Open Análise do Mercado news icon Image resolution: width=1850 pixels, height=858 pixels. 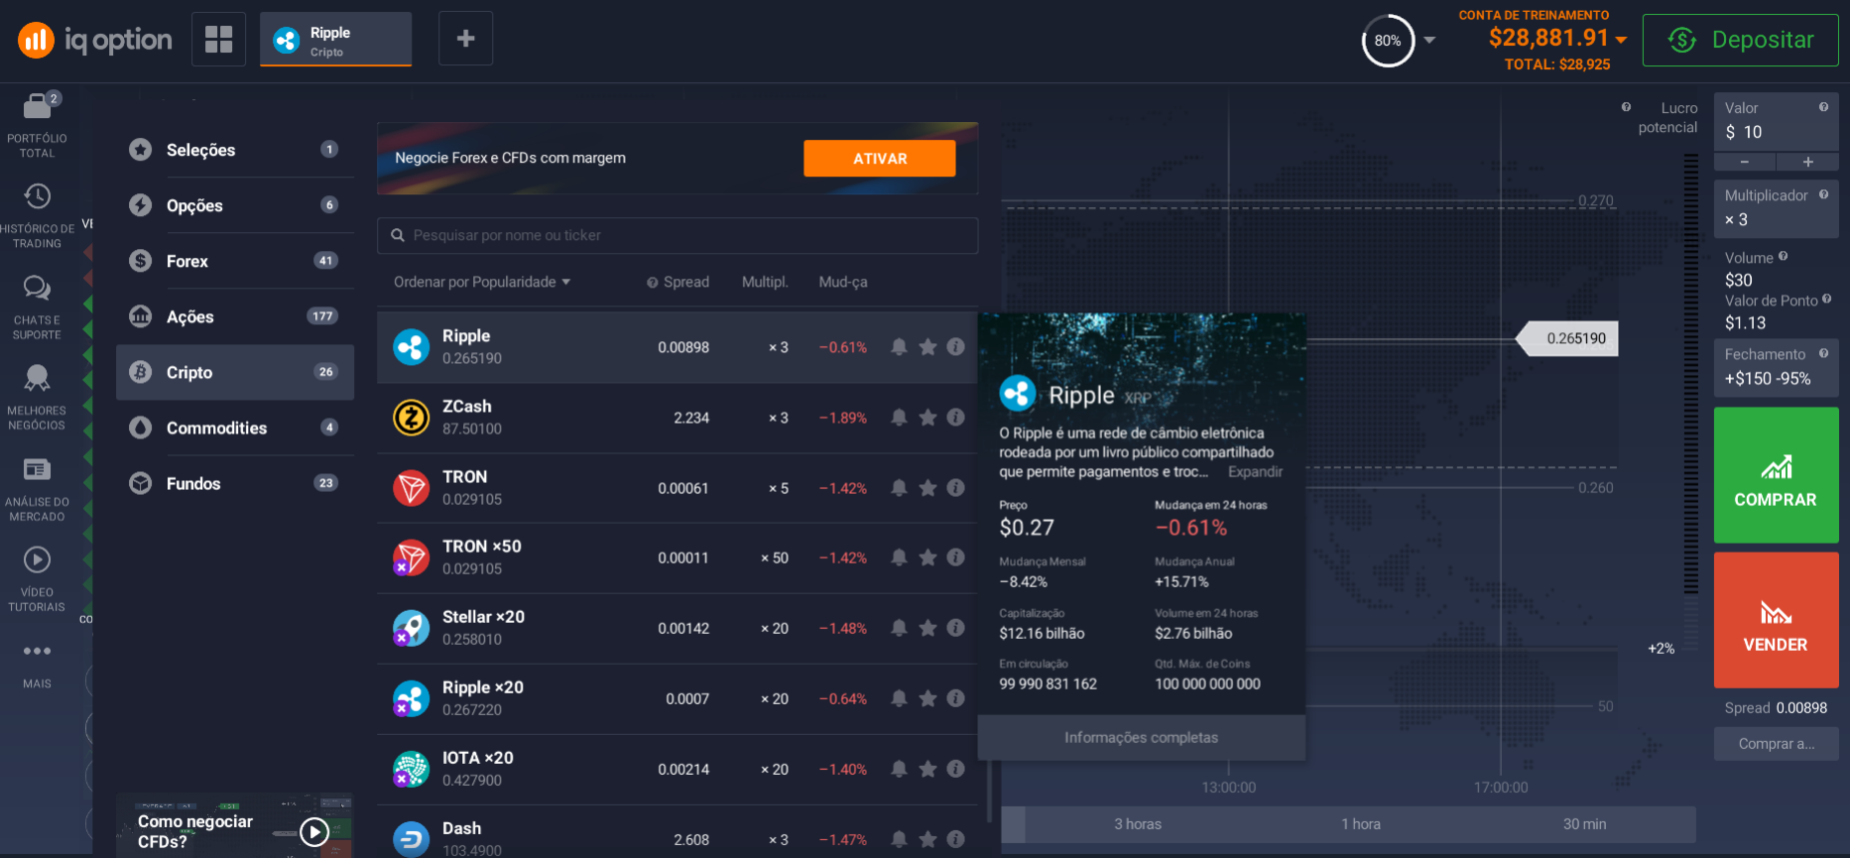(x=38, y=469)
